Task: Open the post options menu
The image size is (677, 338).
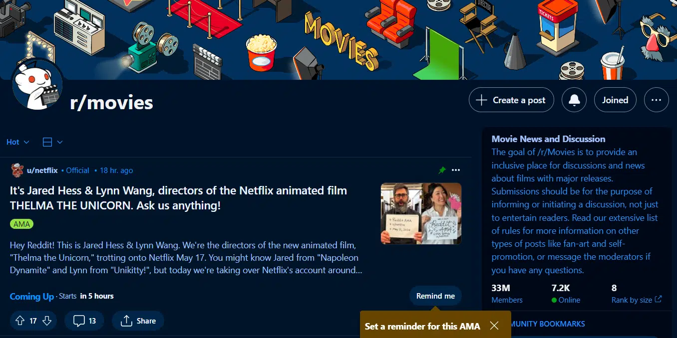Action: pyautogui.click(x=456, y=170)
